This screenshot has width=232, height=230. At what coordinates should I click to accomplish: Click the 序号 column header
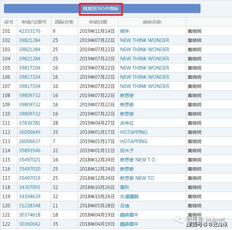click(x=9, y=22)
